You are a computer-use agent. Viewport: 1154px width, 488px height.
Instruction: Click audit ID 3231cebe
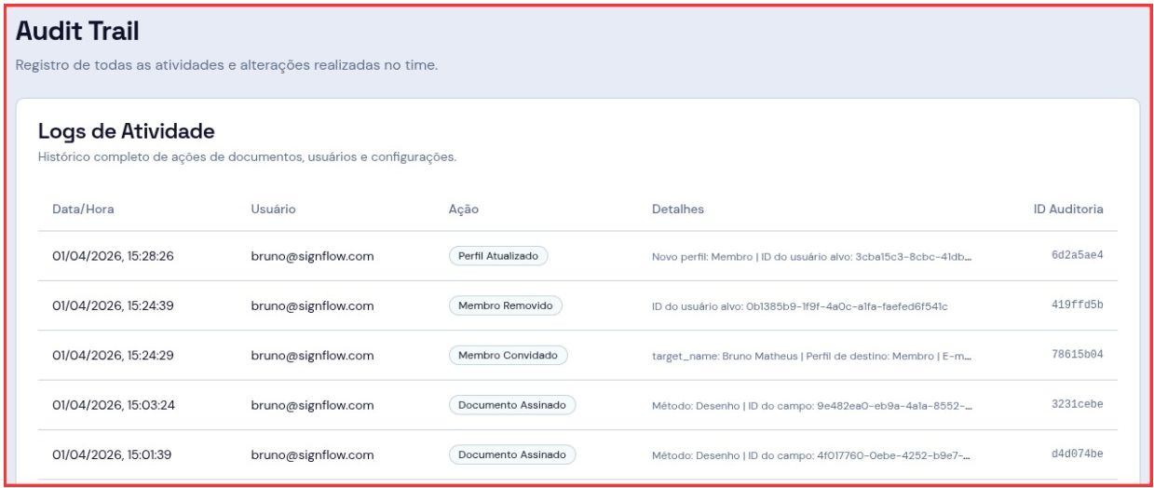(x=1077, y=405)
